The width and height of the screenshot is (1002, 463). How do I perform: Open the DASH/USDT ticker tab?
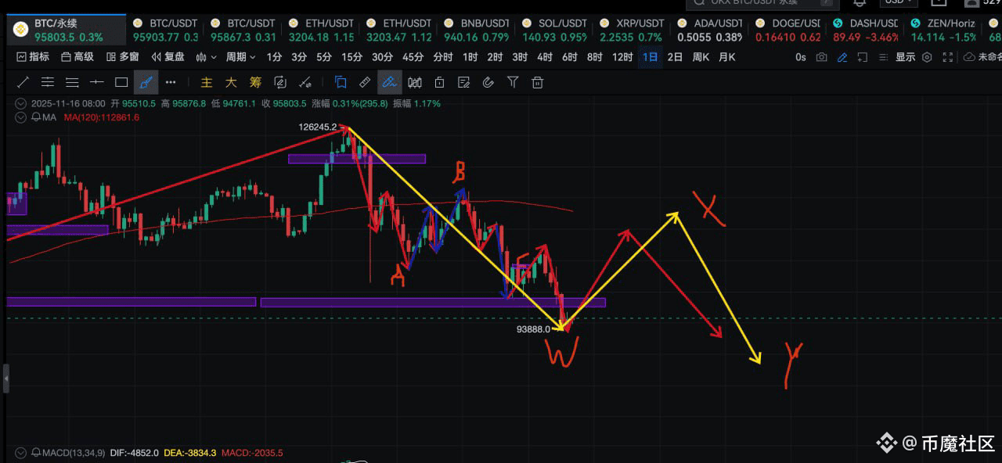tap(866, 31)
